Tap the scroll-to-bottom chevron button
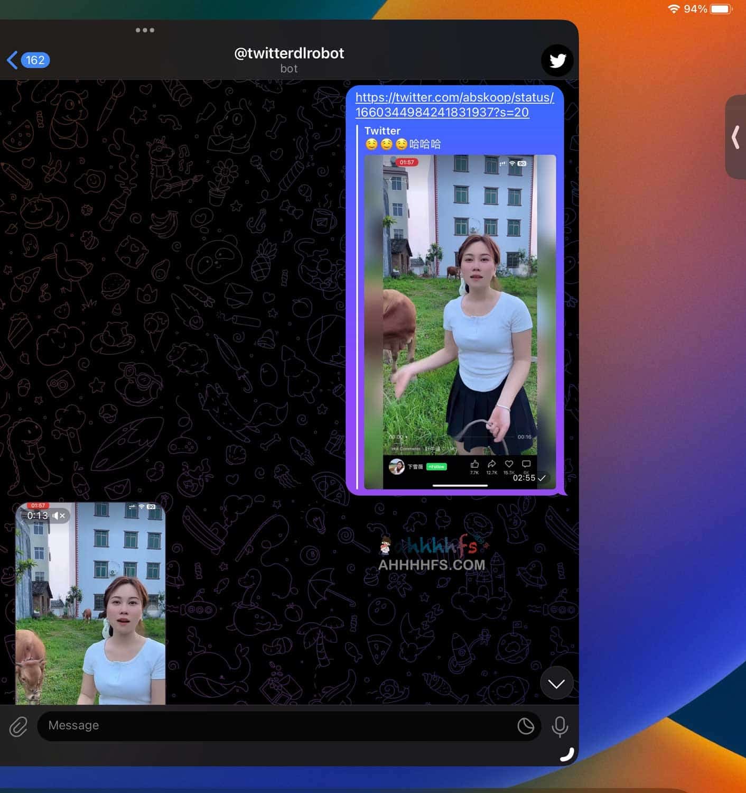Viewport: 746px width, 793px height. click(x=556, y=684)
